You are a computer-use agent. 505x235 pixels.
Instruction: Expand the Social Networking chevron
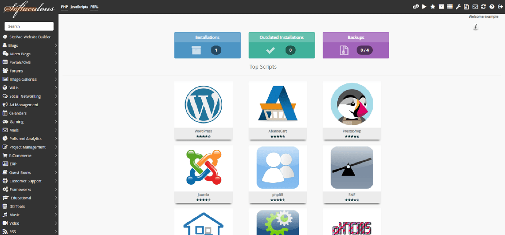(56, 96)
